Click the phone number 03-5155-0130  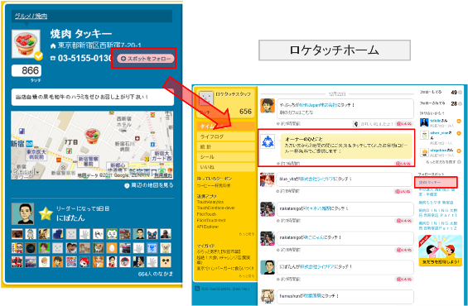(x=84, y=58)
